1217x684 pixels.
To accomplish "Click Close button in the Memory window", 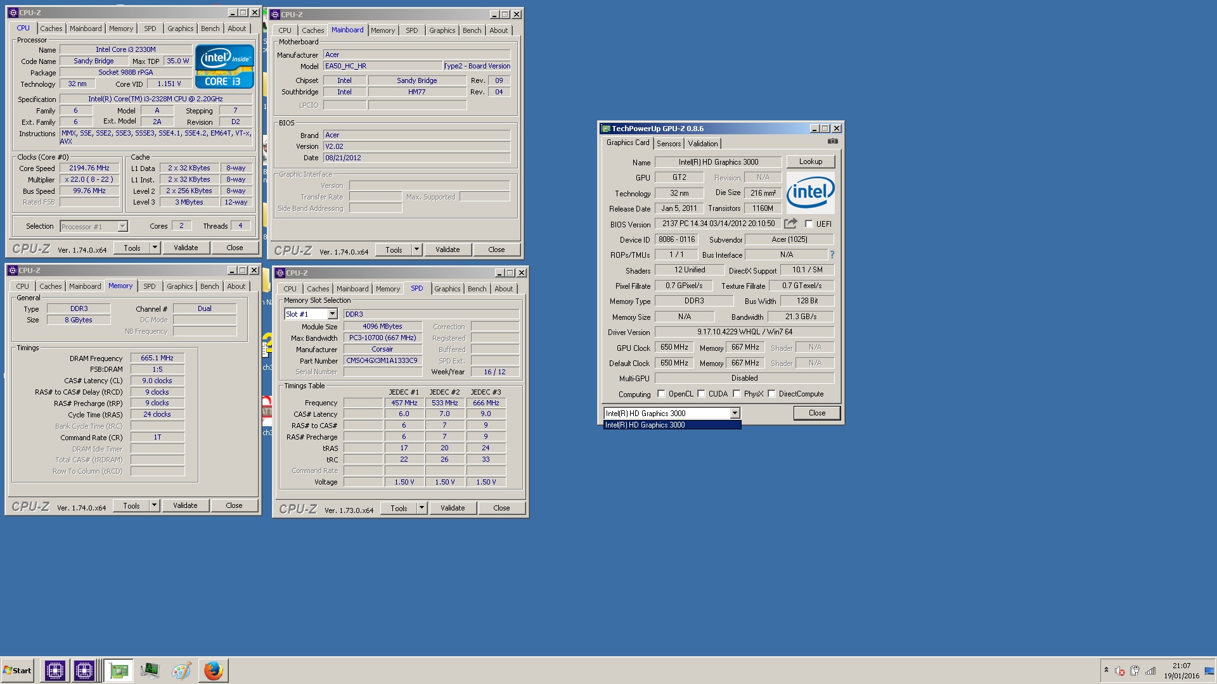I will point(234,505).
